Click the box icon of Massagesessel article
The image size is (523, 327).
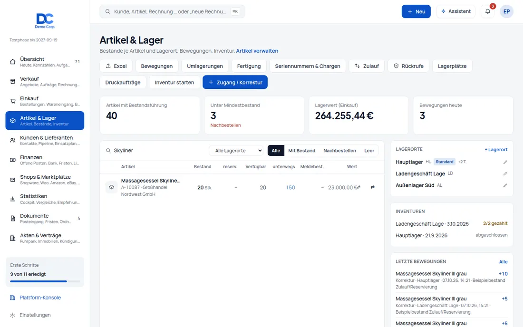coord(111,187)
